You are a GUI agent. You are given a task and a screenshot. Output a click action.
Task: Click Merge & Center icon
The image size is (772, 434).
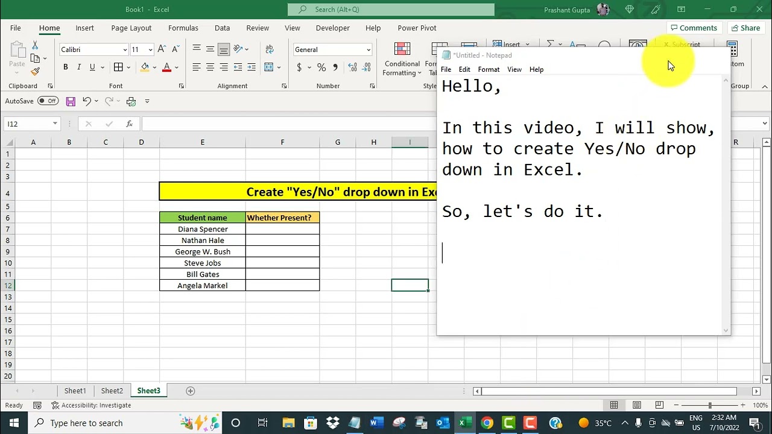(x=269, y=67)
